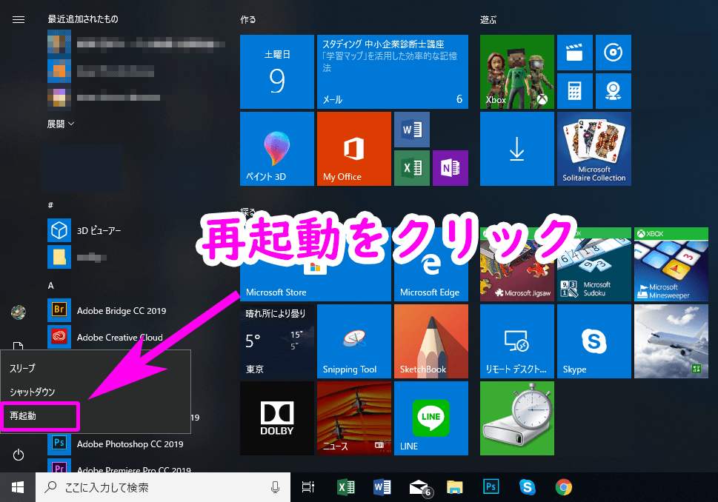Launch the LINE tile
This screenshot has height=502, width=718.
431,418
